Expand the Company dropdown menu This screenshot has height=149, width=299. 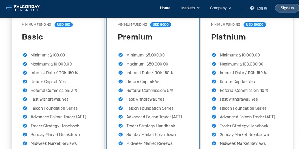pos(221,8)
